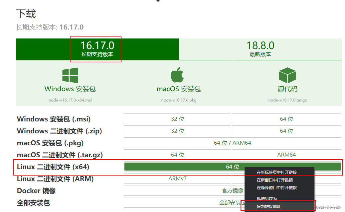Download the 64 位 Windows .msi installer
The height and width of the screenshot is (212, 345).
click(286, 119)
